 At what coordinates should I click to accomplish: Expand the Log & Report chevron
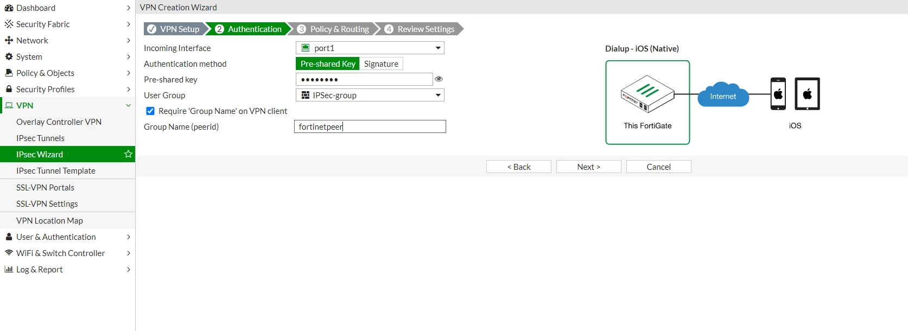[129, 269]
